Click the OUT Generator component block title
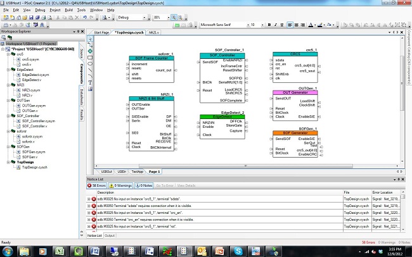Screen dimensions: 412x257 (x=295, y=92)
